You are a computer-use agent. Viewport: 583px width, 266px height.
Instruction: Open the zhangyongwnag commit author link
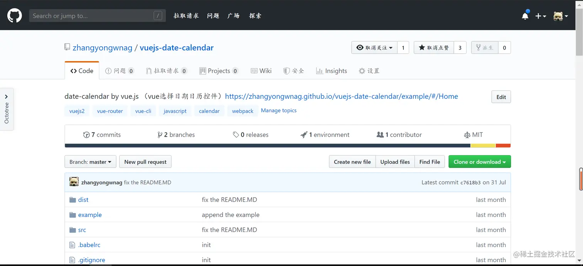pyautogui.click(x=102, y=183)
